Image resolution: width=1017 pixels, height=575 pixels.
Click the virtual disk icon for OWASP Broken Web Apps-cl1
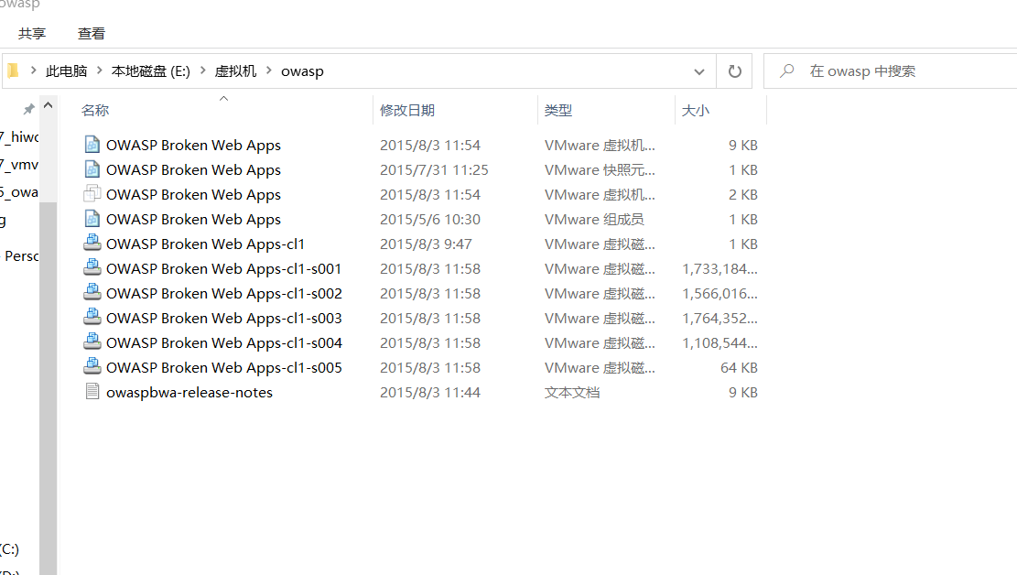pos(92,243)
